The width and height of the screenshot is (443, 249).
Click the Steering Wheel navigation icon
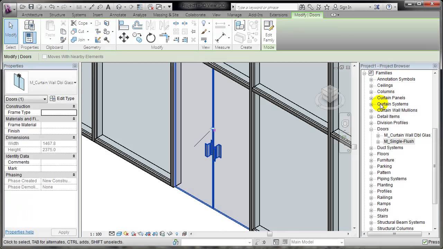(345, 123)
